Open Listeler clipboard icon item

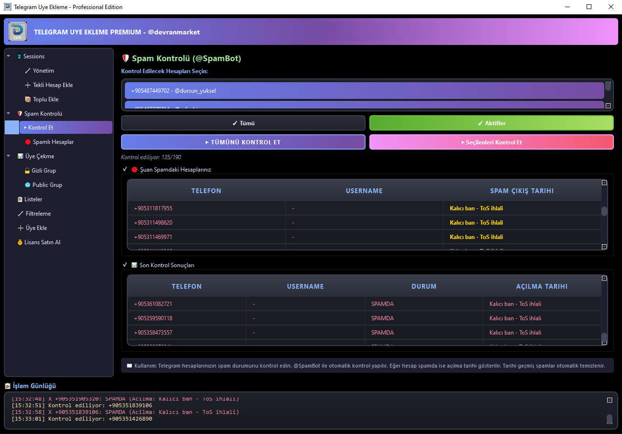click(20, 199)
